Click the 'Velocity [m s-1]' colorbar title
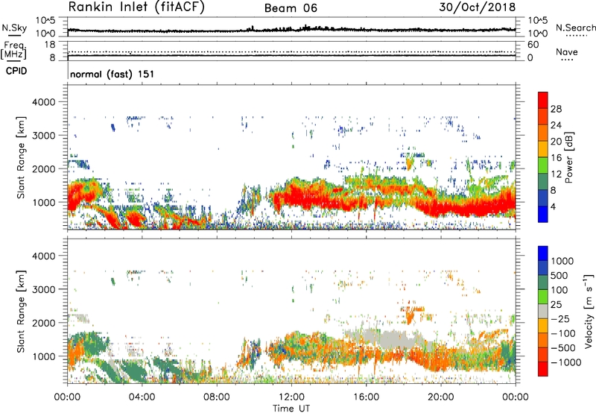 589,311
